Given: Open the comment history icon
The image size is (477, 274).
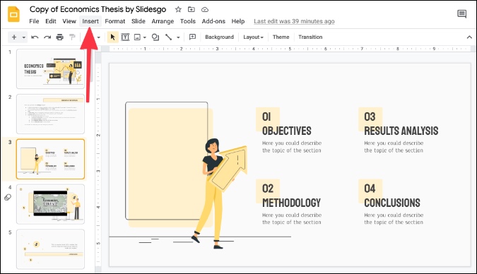Looking at the screenshot, I should [461, 13].
